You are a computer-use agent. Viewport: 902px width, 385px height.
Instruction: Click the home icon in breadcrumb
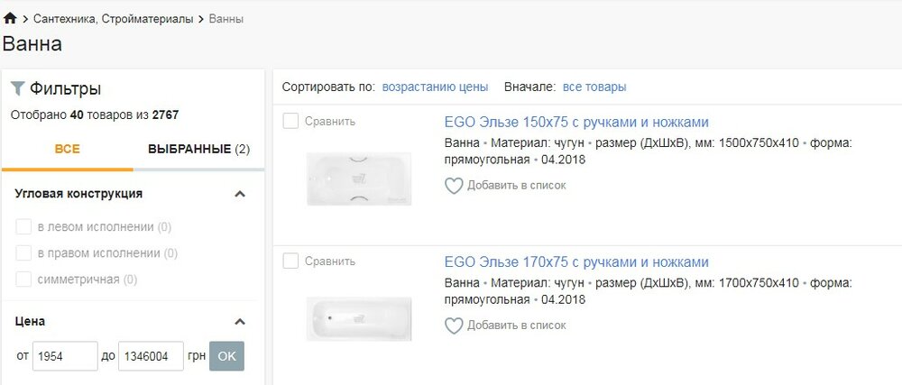tap(10, 18)
